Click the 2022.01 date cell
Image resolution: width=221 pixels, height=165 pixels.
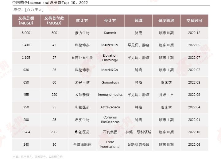194,120
